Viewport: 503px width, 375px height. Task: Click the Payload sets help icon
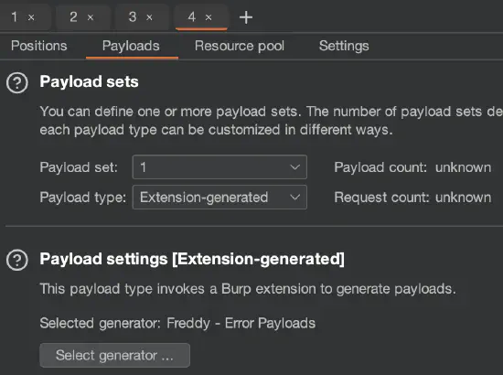pos(17,82)
